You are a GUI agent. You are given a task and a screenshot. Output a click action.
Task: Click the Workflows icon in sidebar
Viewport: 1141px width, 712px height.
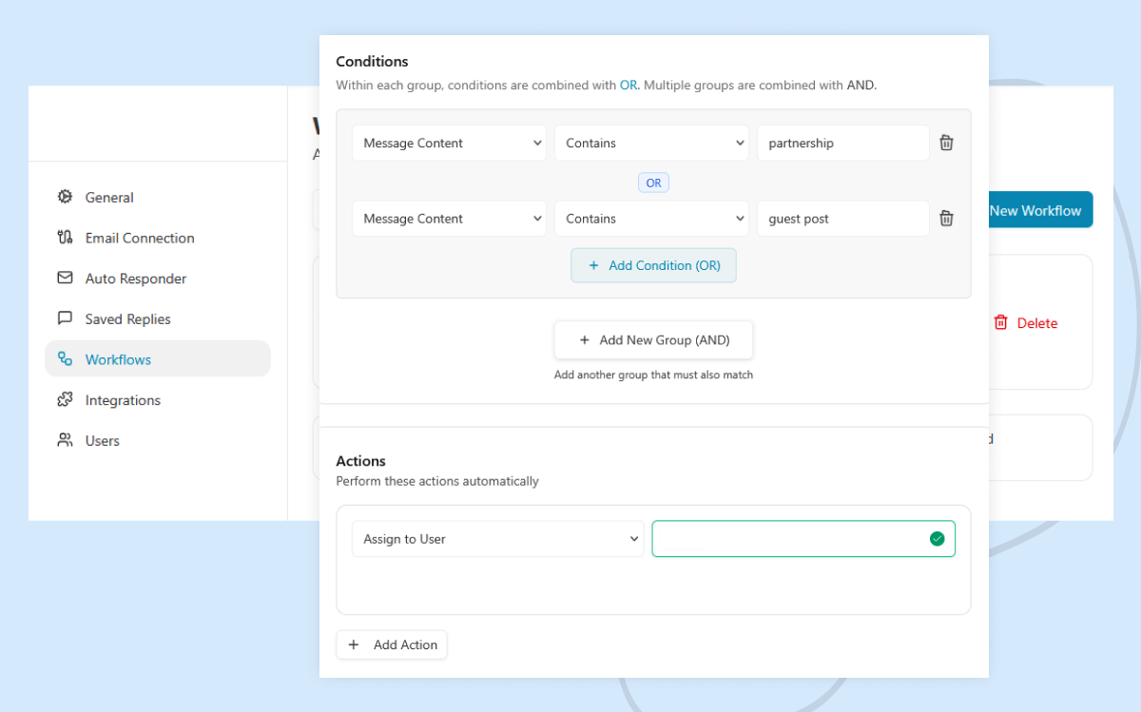point(65,359)
